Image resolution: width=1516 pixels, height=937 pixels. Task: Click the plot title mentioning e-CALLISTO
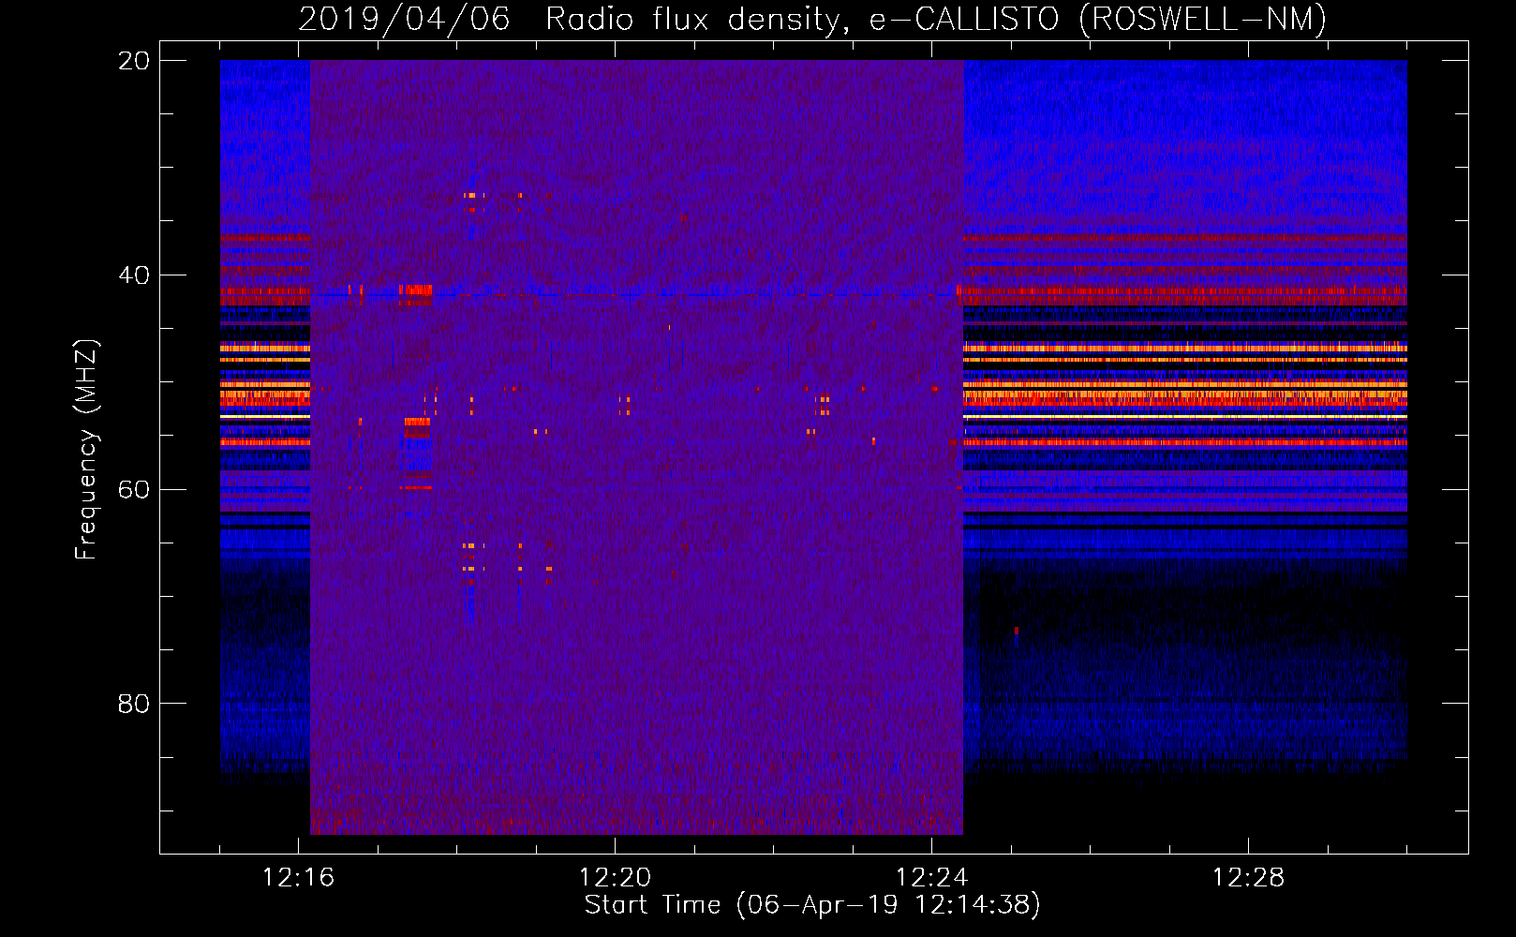[x=812, y=19]
